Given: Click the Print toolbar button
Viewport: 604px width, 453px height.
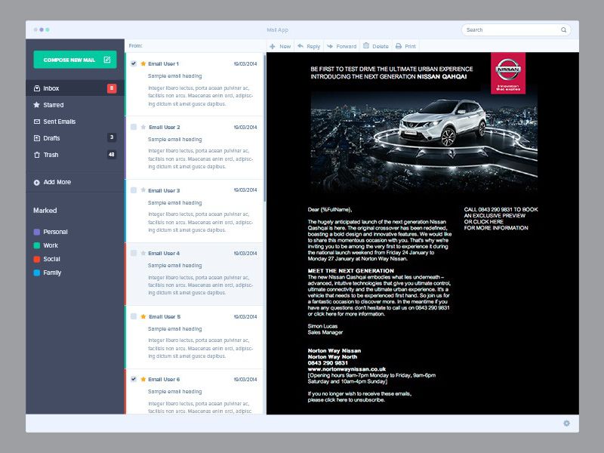Looking at the screenshot, I should tap(405, 46).
